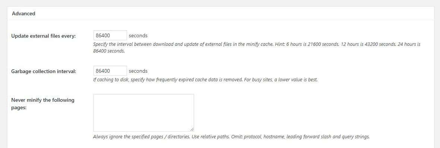
Task: Focus the Garbage collection interval input field
Action: (110, 71)
